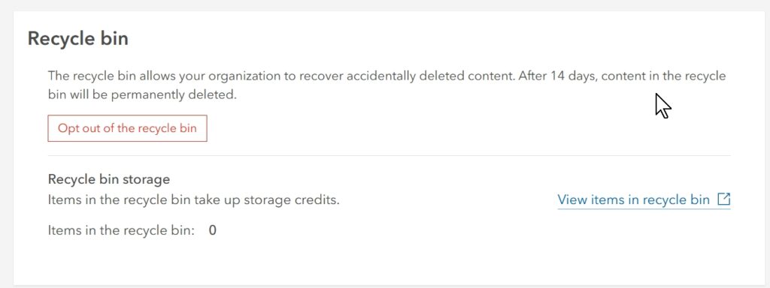Image resolution: width=770 pixels, height=288 pixels.
Task: Click the 'After 14 days' text in description
Action: coord(557,76)
